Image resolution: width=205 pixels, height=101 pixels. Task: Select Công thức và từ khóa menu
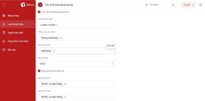pyautogui.click(x=18, y=41)
